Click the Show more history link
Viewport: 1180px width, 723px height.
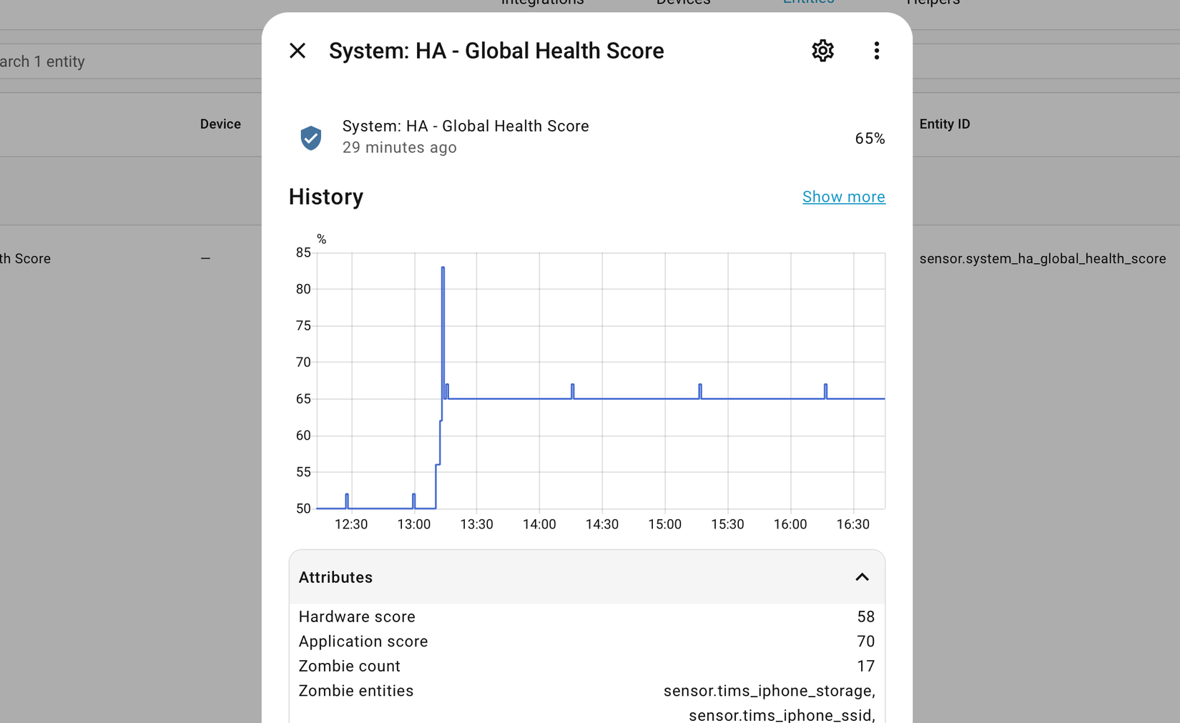843,197
